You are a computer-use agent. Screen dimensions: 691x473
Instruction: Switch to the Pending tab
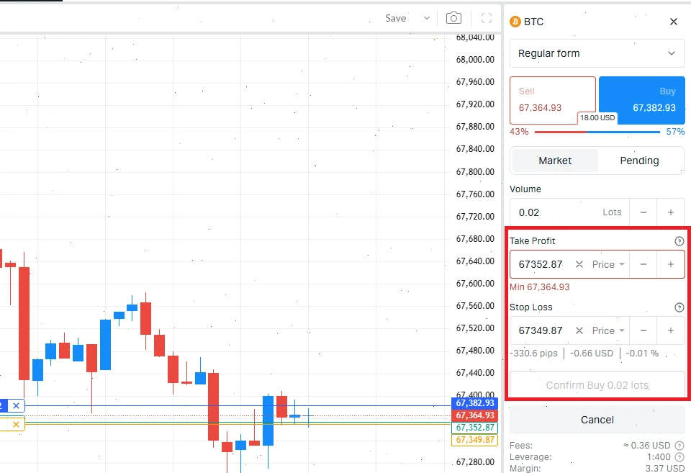(639, 160)
